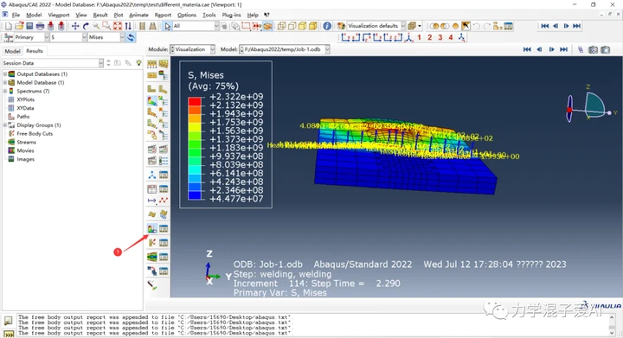Apply custom view number 3
This screenshot has width=623, height=338.
click(x=440, y=37)
